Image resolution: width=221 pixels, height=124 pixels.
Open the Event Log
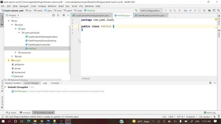[x=210, y=113]
